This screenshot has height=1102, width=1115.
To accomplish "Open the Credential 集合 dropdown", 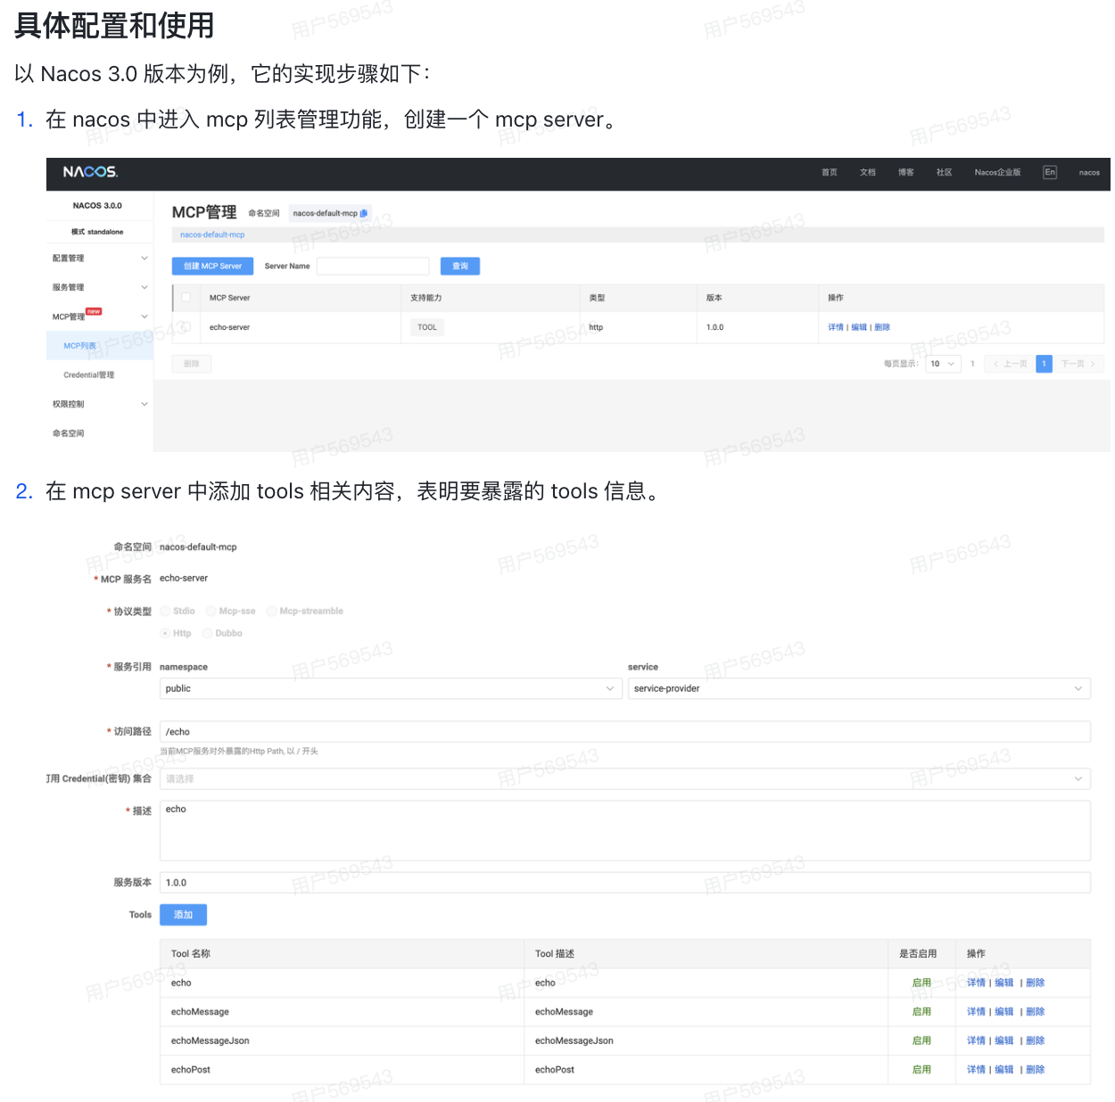I will coord(625,779).
